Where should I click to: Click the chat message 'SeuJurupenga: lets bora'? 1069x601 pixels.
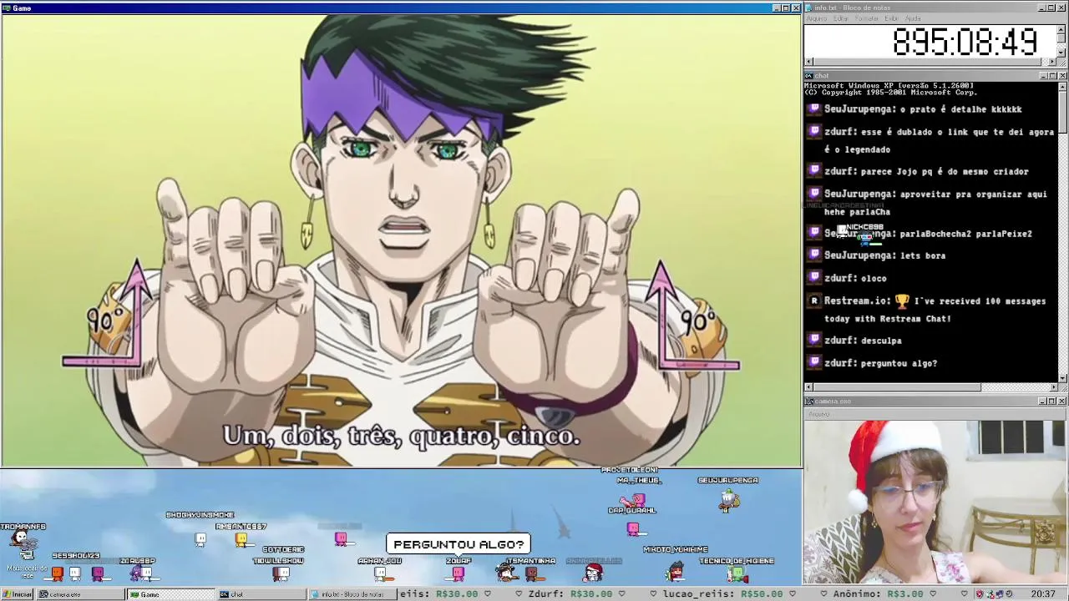(x=884, y=255)
